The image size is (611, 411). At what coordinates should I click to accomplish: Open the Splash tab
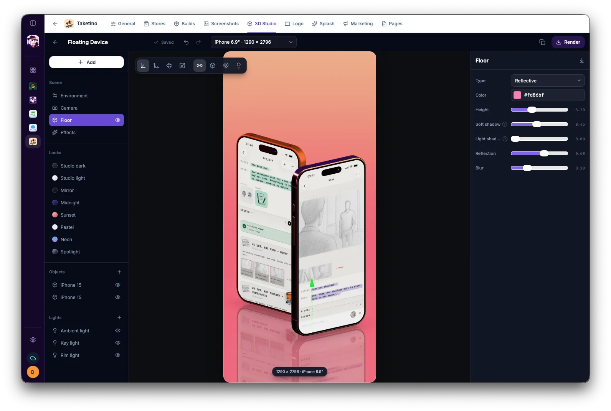tap(323, 24)
